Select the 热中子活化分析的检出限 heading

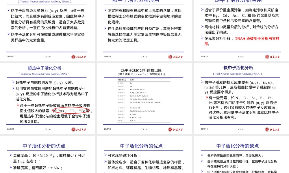[141, 70]
